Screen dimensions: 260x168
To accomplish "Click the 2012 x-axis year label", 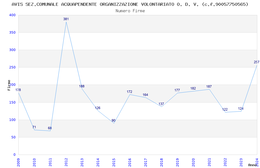I will point(66,163).
